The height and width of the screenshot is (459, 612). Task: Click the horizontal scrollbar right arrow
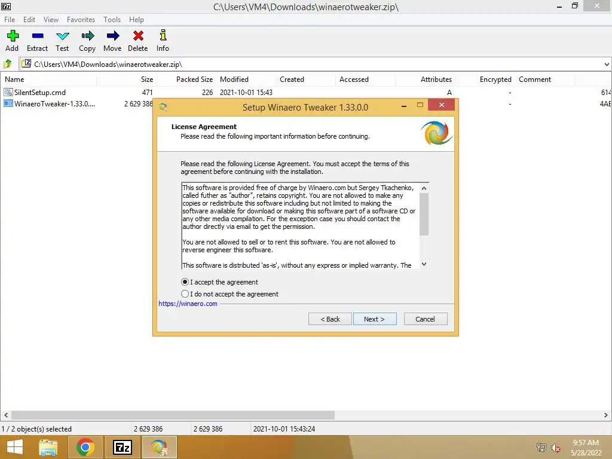tap(606, 415)
